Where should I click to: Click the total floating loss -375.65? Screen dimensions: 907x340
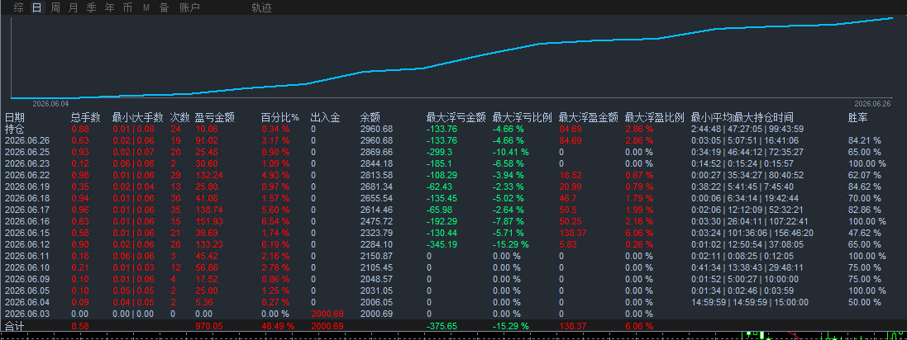(x=442, y=326)
